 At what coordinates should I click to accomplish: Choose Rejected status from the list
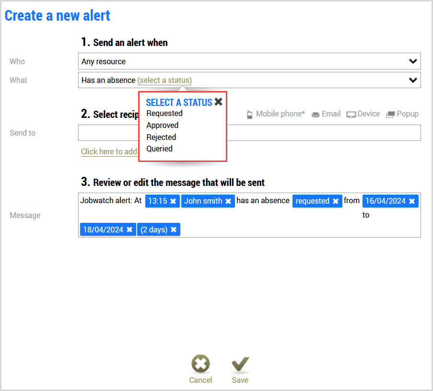pyautogui.click(x=161, y=137)
